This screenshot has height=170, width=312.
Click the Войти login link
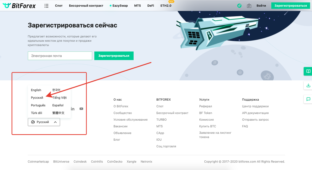[x=261, y=5]
